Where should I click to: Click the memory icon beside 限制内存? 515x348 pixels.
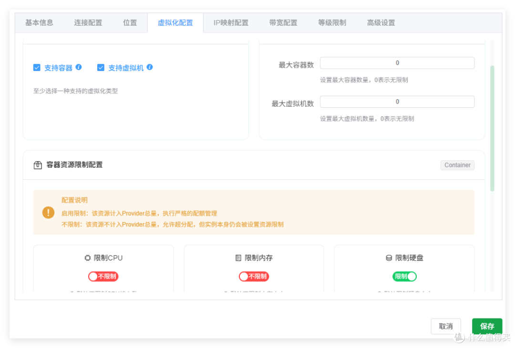[x=238, y=258]
